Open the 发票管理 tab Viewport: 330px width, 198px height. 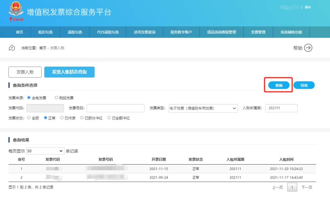click(x=258, y=32)
